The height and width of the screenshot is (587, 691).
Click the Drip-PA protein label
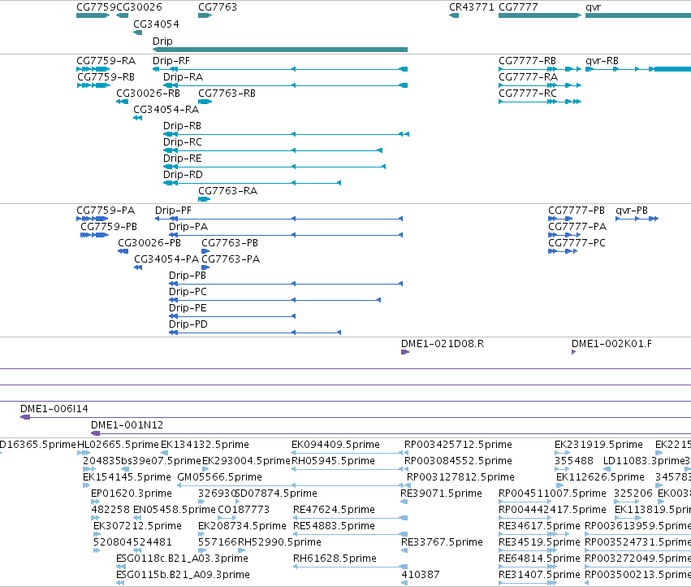tap(188, 227)
